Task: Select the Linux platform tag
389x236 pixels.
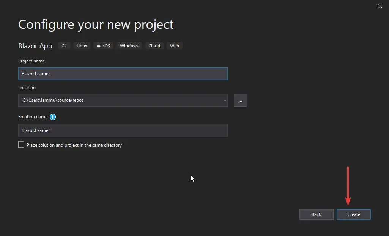Action: pos(82,45)
